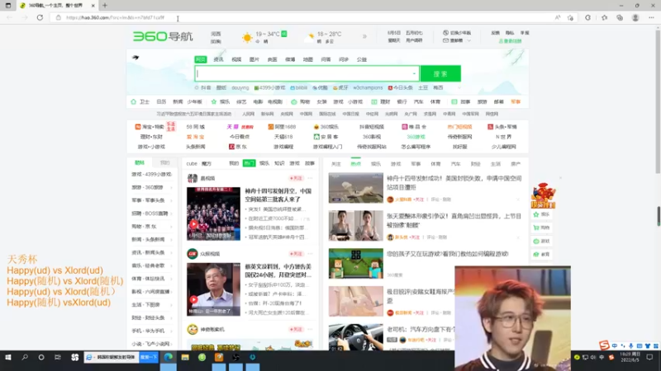The image size is (661, 371).
Task: Open File Explorer on taskbar
Action: point(185,357)
